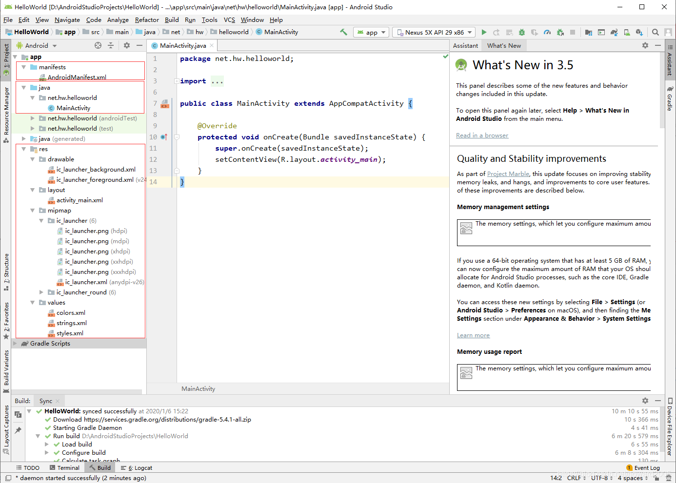Click the Read in a browser link
This screenshot has width=676, height=483.
[482, 135]
